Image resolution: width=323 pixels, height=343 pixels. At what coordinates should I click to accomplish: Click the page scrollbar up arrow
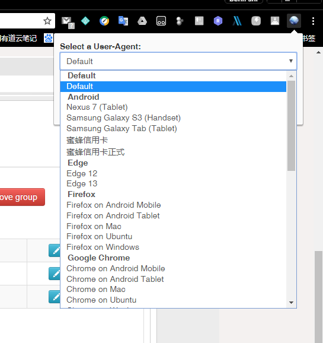point(318,52)
